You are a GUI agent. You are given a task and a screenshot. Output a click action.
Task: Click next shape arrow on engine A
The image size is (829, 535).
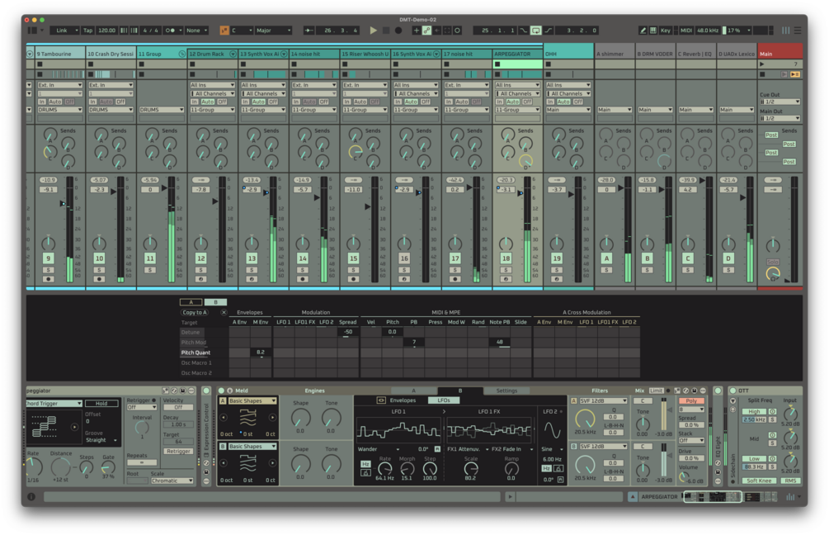coord(272,418)
